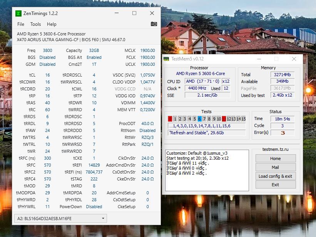Click the Used cores value 12
The height and width of the screenshot is (237, 316).
226,88
